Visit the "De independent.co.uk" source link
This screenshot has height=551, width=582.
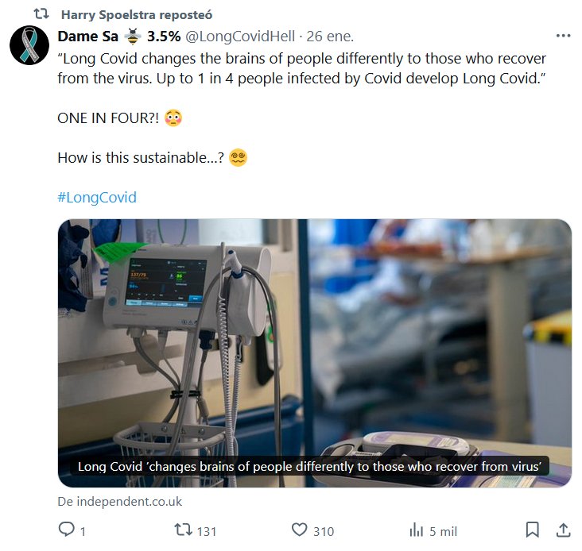(120, 501)
